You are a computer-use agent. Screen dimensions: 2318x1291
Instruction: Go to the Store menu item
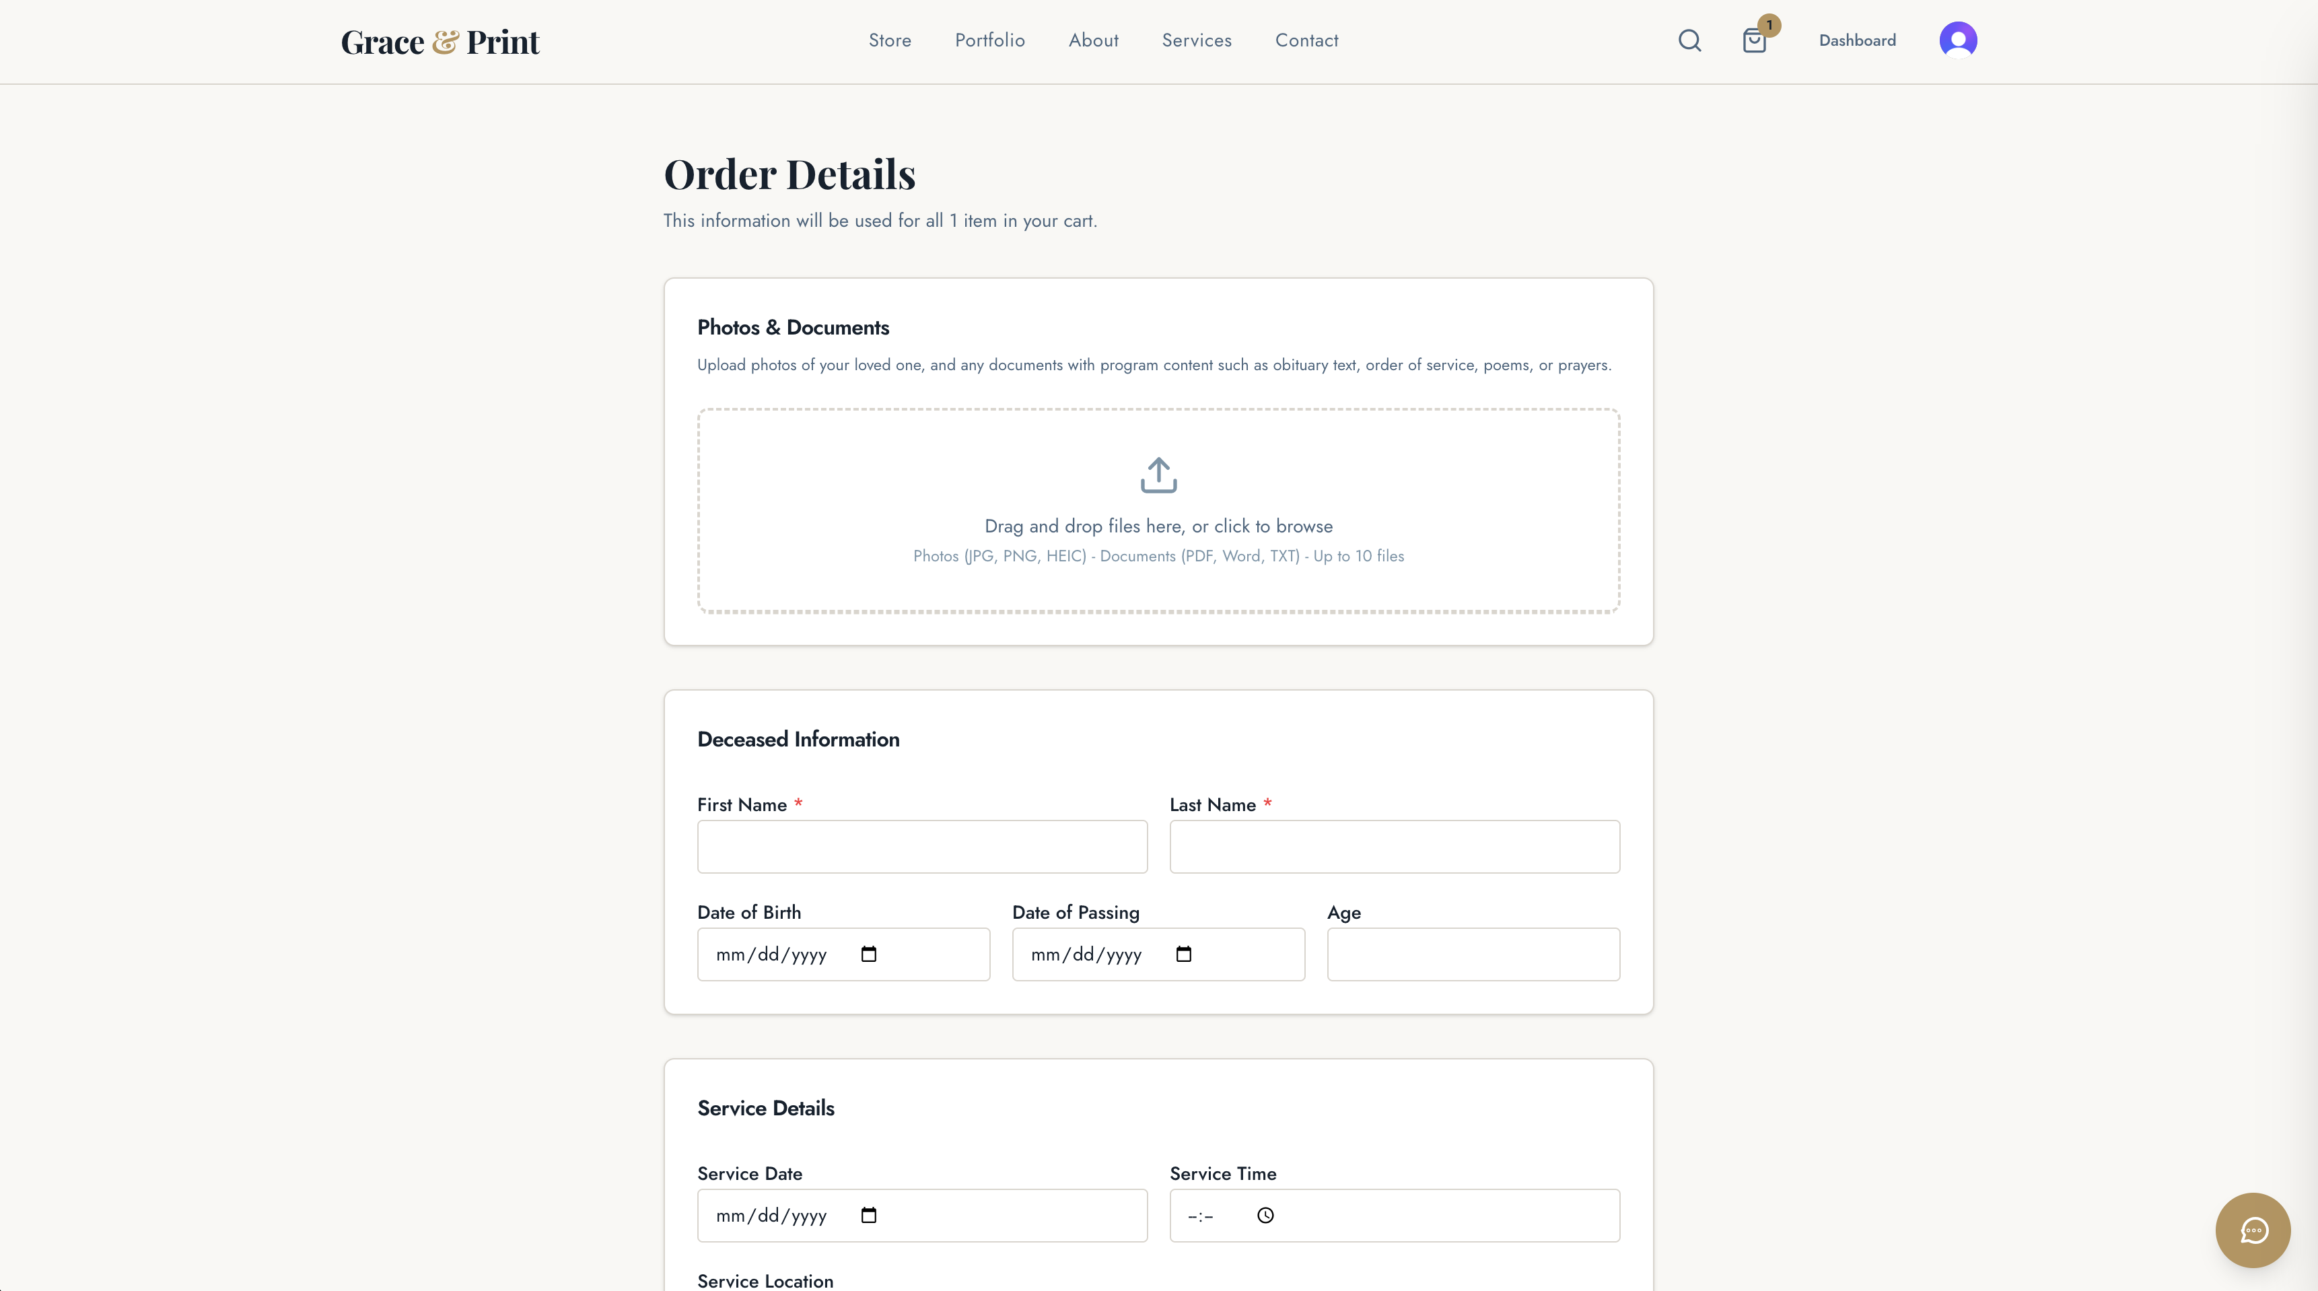(x=889, y=40)
